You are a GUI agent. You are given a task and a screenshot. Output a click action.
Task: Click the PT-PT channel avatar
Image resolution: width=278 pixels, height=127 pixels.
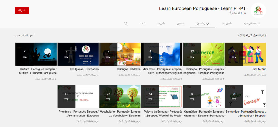click(258, 11)
